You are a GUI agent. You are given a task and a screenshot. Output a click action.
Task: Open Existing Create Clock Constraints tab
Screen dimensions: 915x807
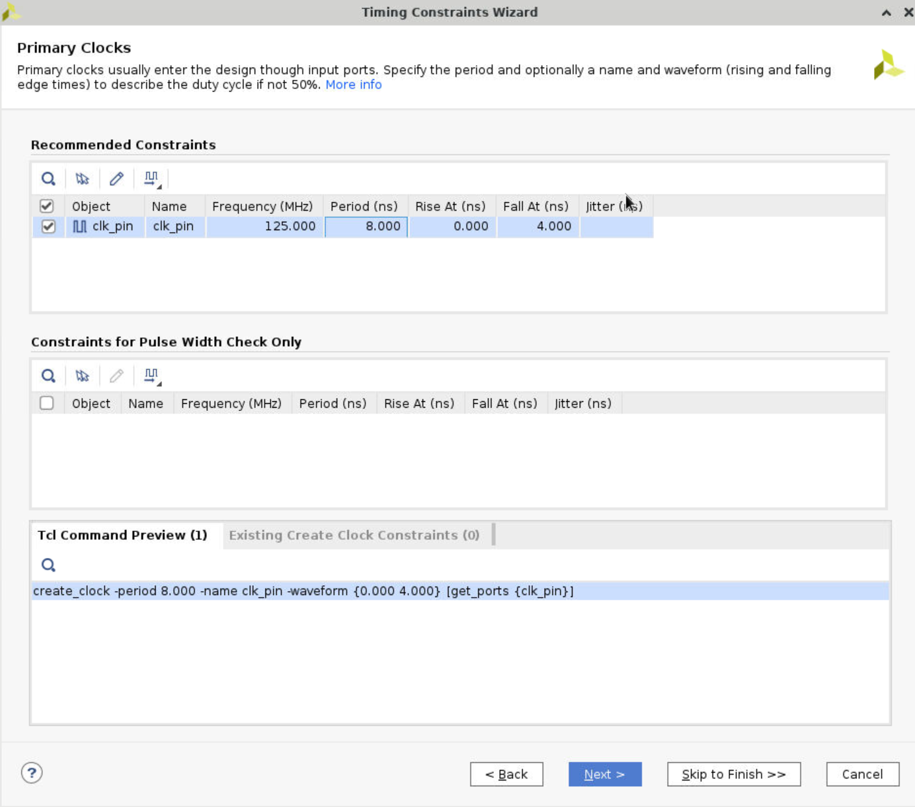coord(354,535)
